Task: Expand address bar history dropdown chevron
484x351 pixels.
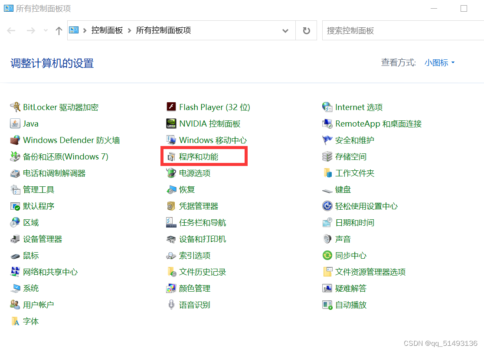Action: (x=285, y=30)
